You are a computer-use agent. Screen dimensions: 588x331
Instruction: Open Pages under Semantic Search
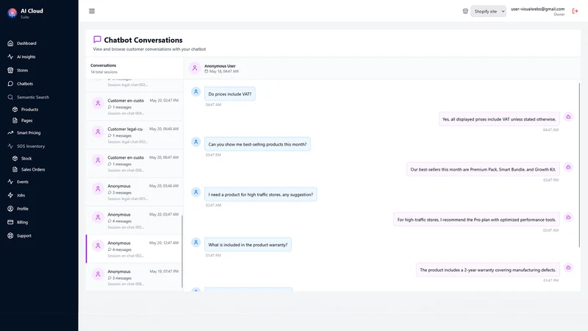[x=26, y=121]
